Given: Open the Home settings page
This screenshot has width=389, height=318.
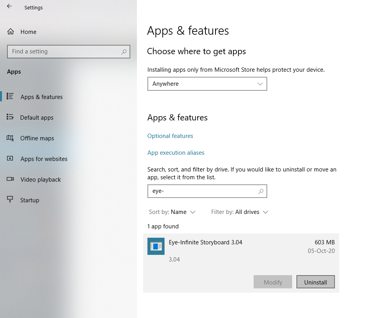Looking at the screenshot, I should tap(28, 32).
